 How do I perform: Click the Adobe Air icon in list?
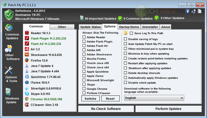pyautogui.click(x=27, y=49)
